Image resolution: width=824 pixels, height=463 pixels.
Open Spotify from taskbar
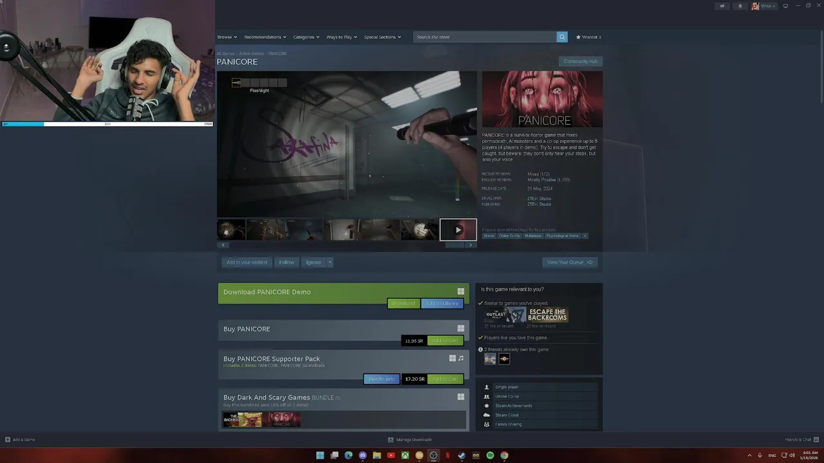tap(490, 455)
